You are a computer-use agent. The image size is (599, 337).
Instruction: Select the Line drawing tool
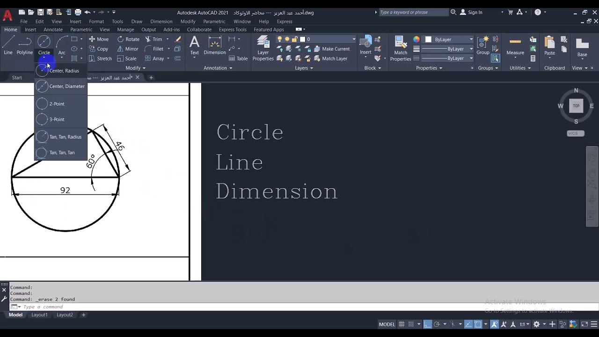(x=8, y=45)
